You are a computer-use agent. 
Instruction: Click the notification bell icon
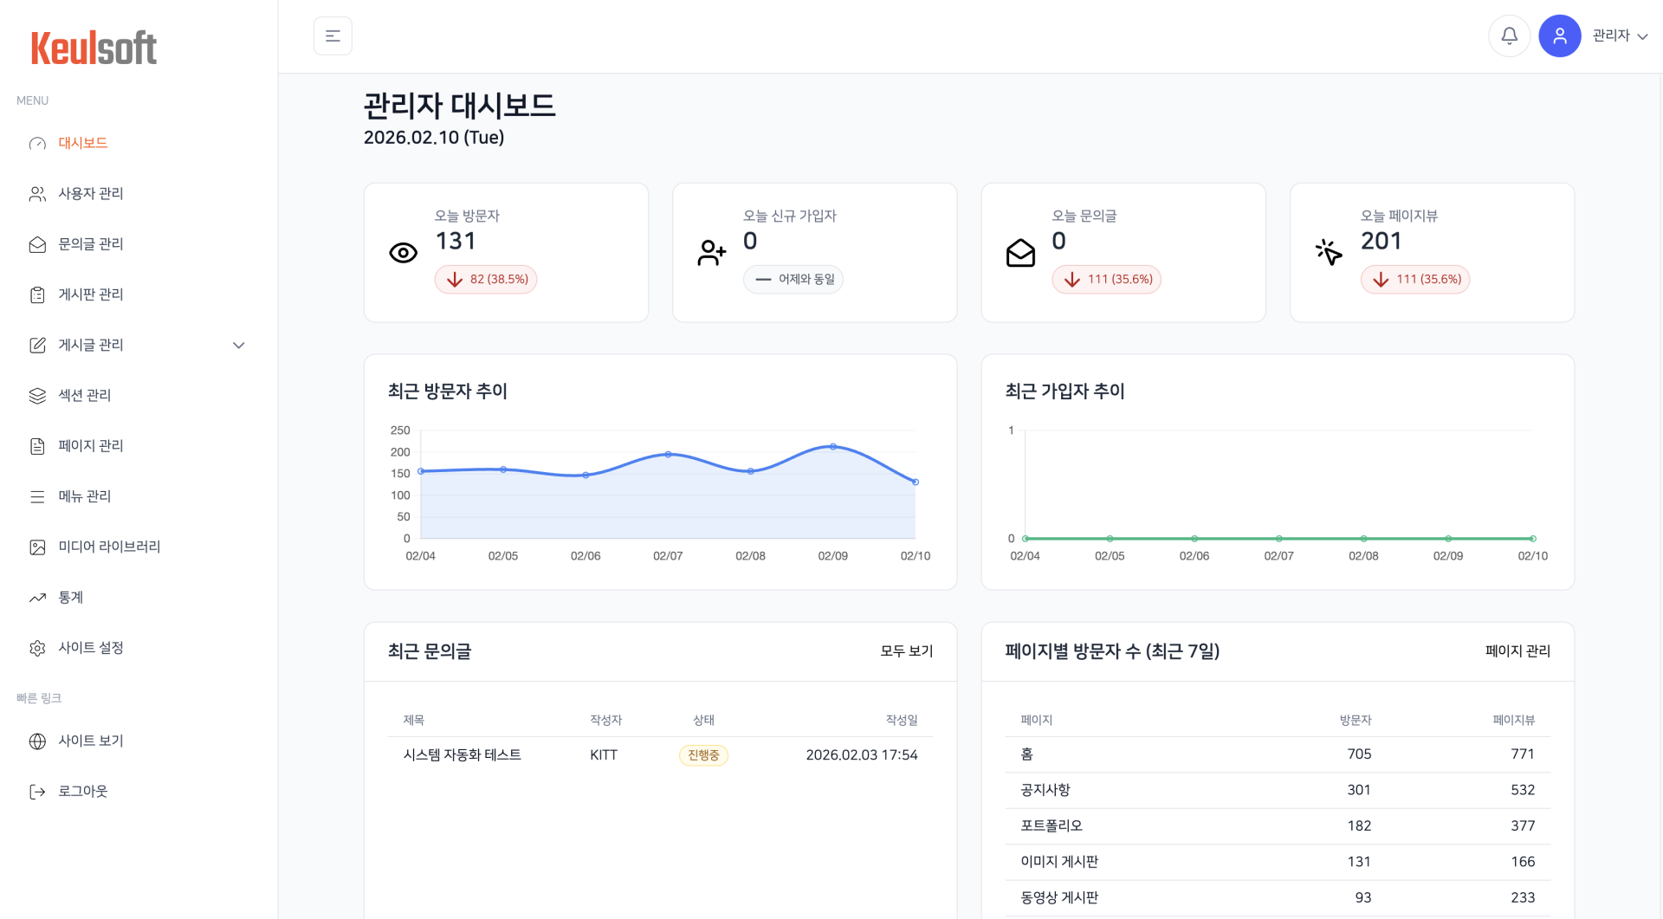1509,36
